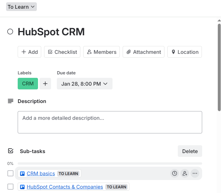Click the Labels heading
The width and height of the screenshot is (221, 193).
tap(25, 73)
